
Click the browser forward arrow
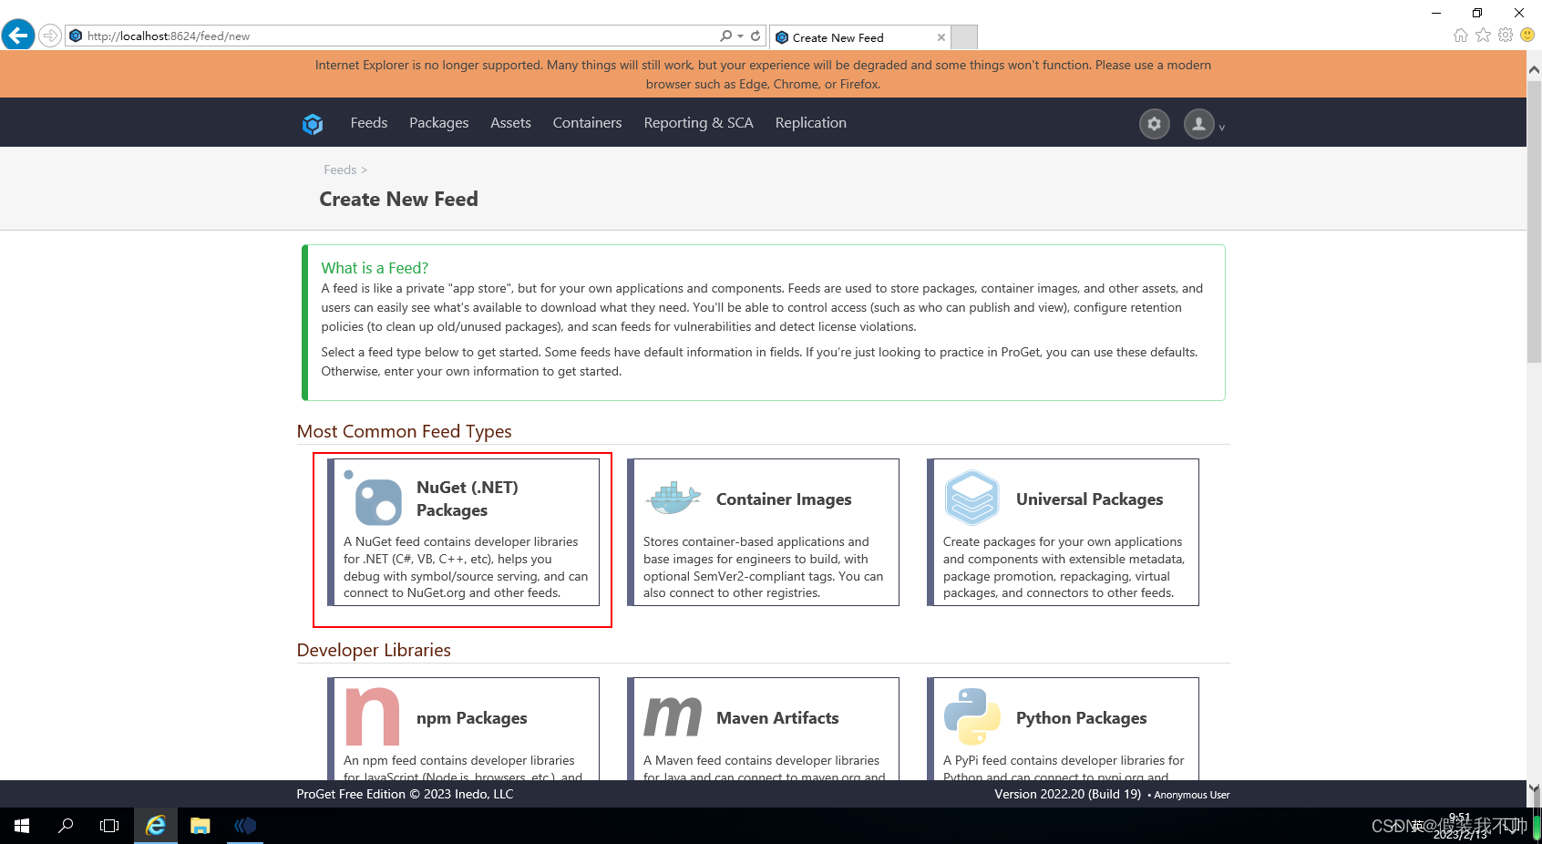[x=50, y=36]
